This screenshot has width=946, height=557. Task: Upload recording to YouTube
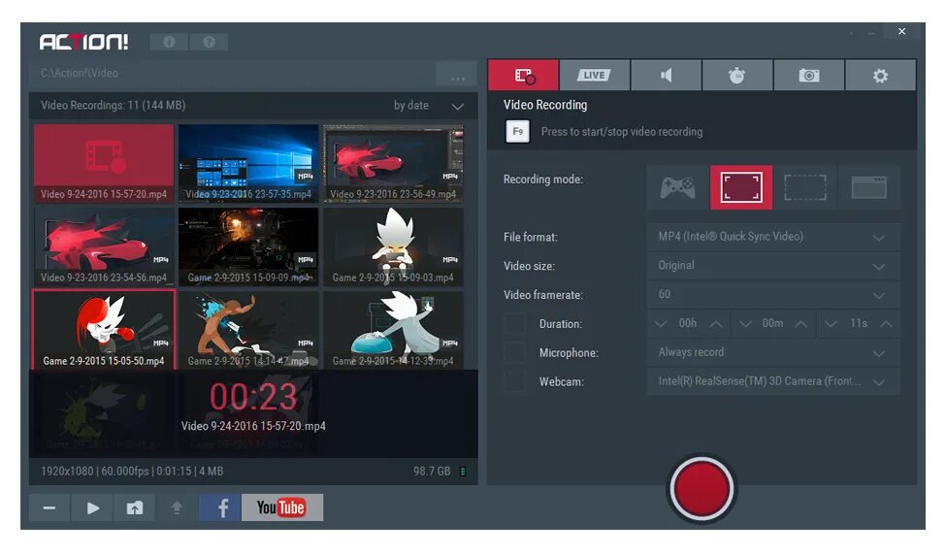pyautogui.click(x=281, y=508)
